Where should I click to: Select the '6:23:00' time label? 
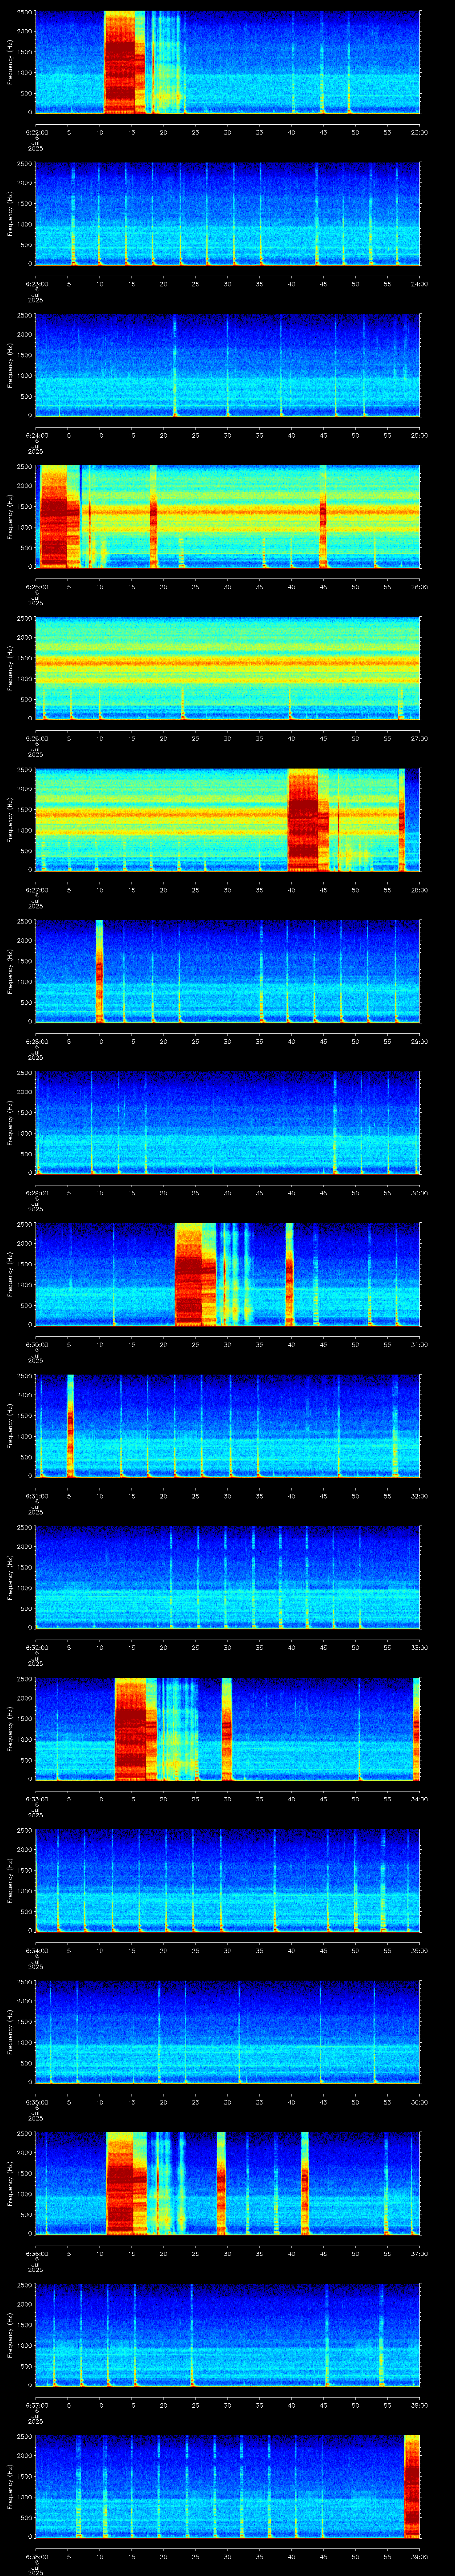click(x=36, y=284)
